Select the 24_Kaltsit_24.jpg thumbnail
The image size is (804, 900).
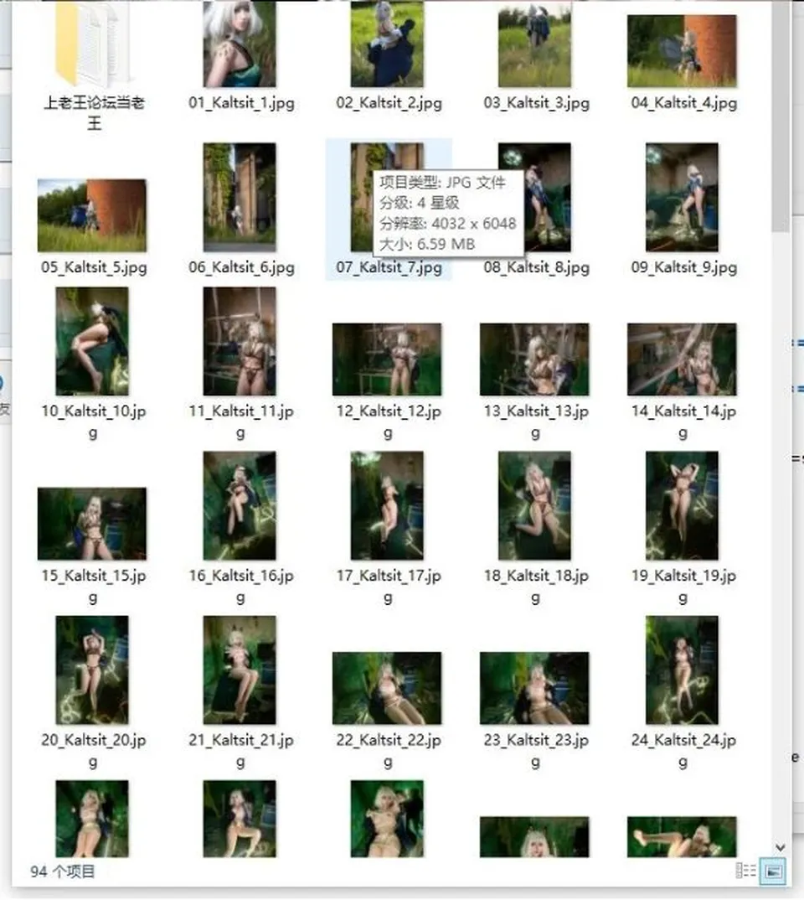tap(682, 670)
